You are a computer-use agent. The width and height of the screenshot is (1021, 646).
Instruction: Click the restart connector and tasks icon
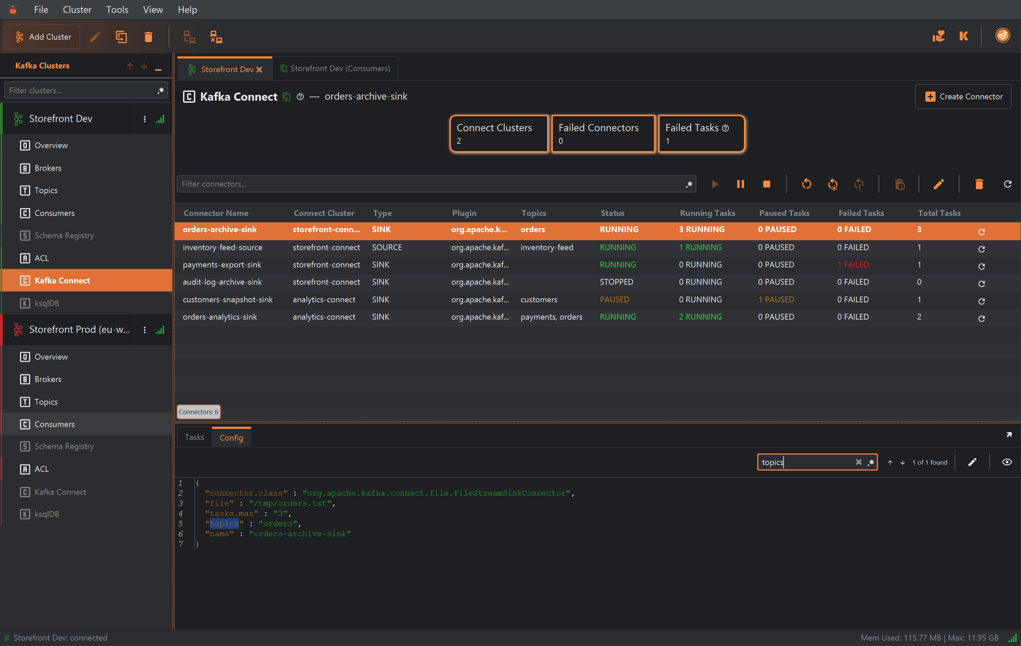[x=833, y=184]
